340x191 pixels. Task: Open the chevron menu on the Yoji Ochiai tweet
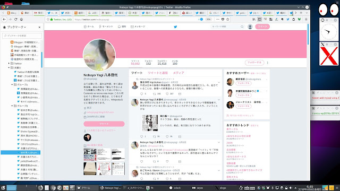pyautogui.click(x=218, y=82)
